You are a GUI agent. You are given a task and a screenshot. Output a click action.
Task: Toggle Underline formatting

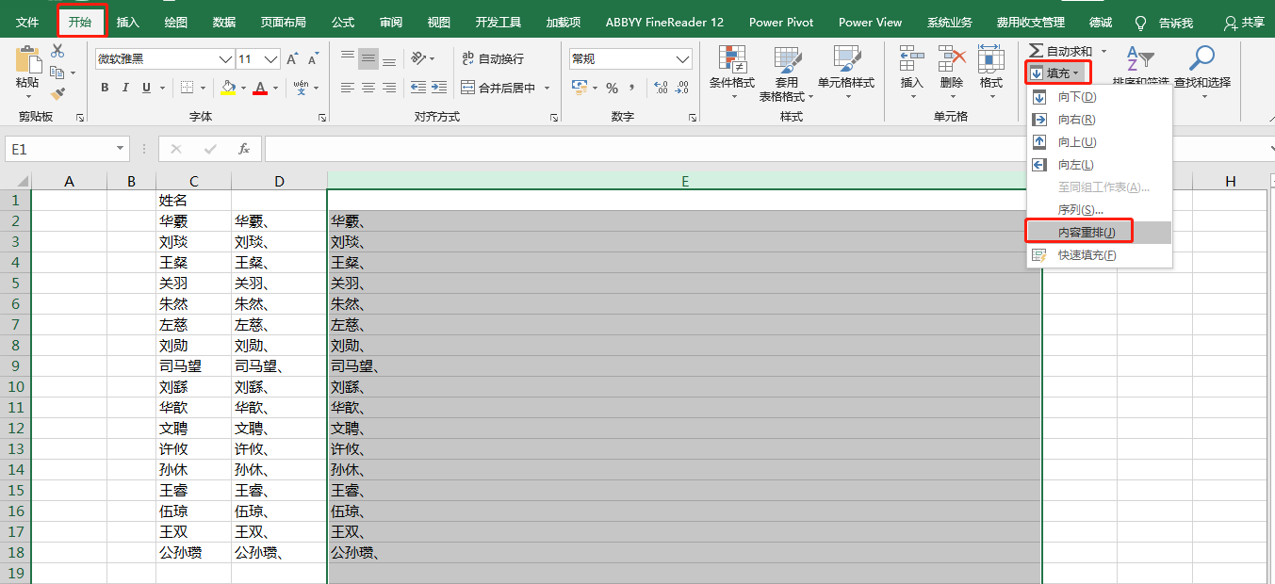pyautogui.click(x=146, y=88)
